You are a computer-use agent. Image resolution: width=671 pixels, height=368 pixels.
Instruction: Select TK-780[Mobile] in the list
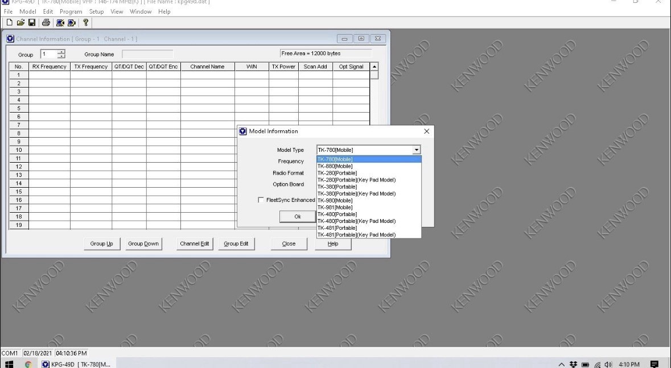click(369, 159)
